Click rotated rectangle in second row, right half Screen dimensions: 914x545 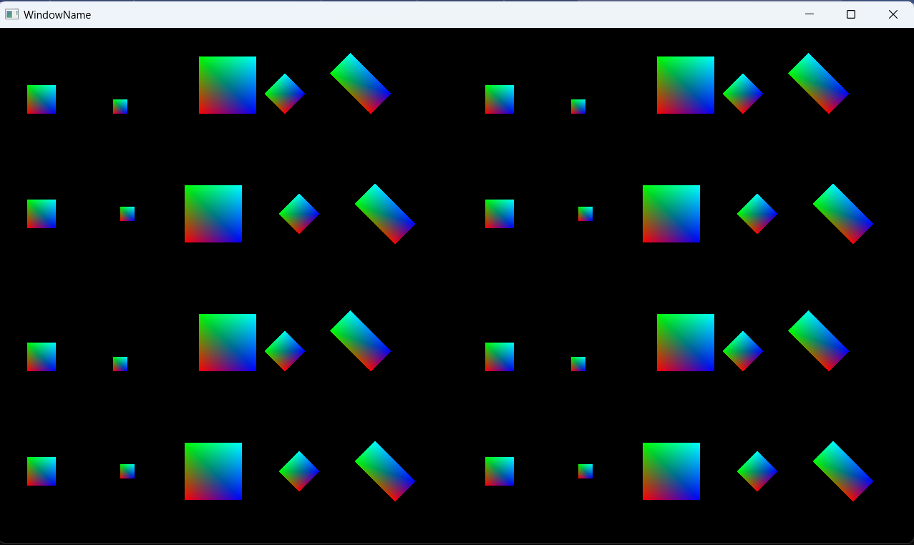[843, 214]
